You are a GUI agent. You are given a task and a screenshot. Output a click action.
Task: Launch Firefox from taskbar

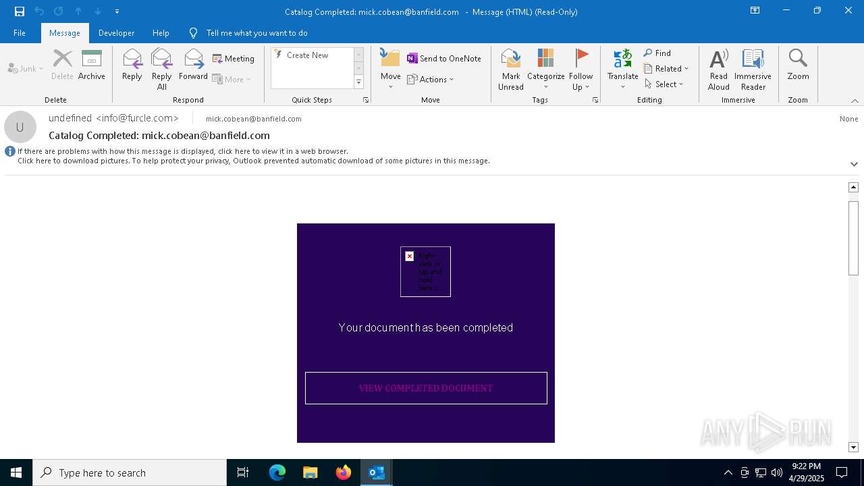344,473
